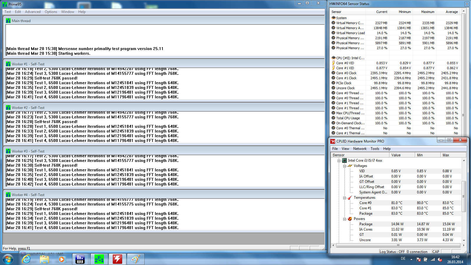Launch Internet Explorer from the taskbar
Viewport: 471px width, 265px height.
pos(26,259)
